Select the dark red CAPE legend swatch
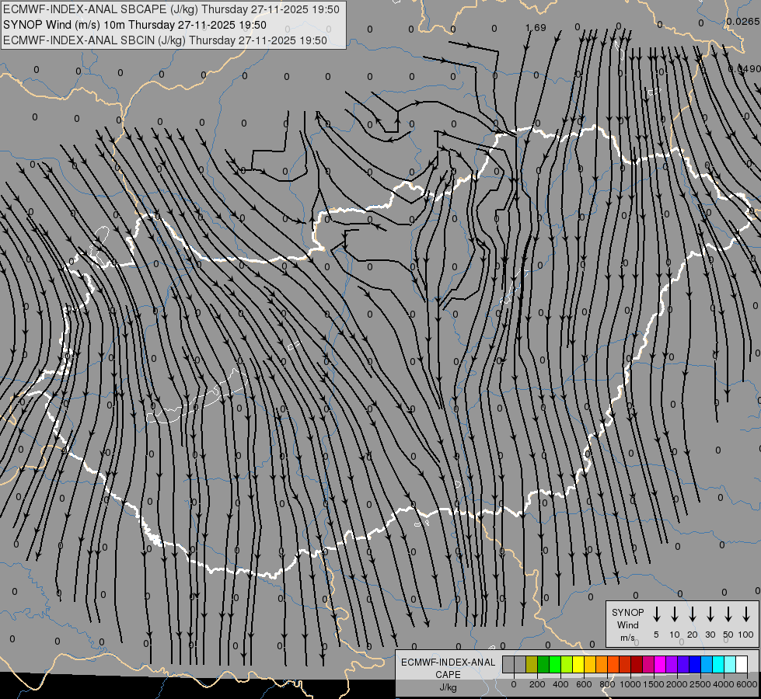Screen dimensions: 761x699 click(637, 664)
